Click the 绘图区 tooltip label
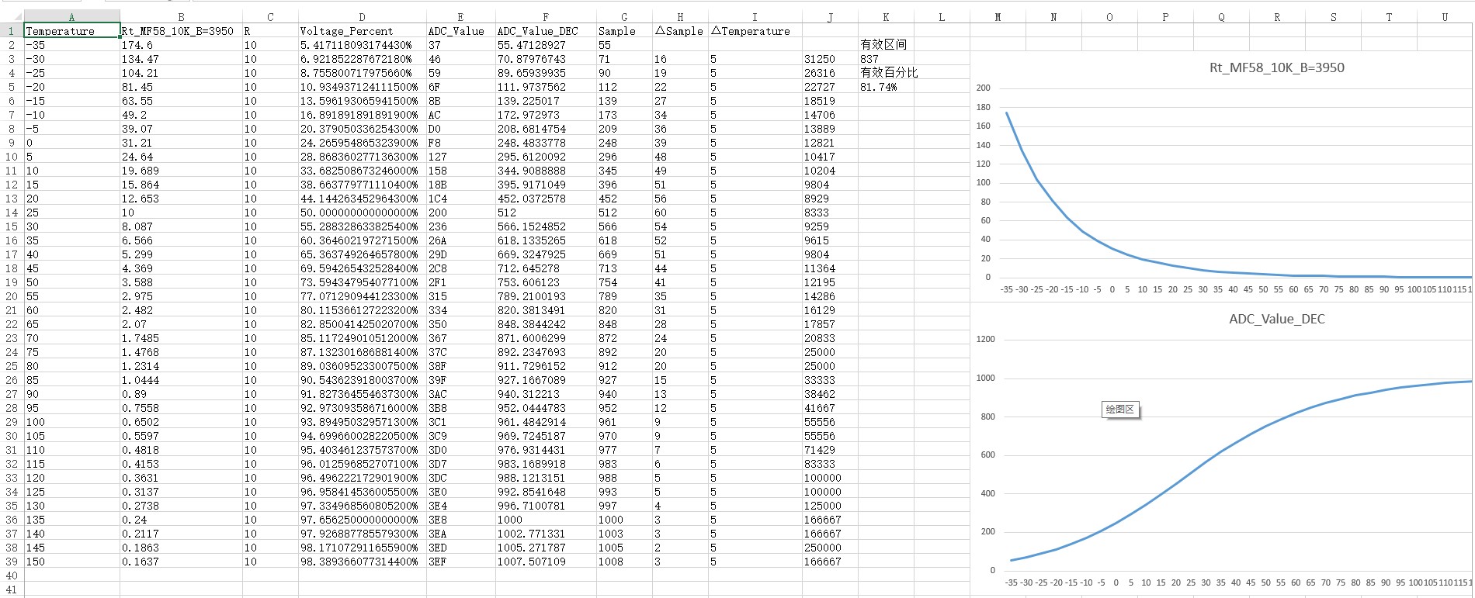Screen dimensions: 1475x598 click(x=1120, y=410)
